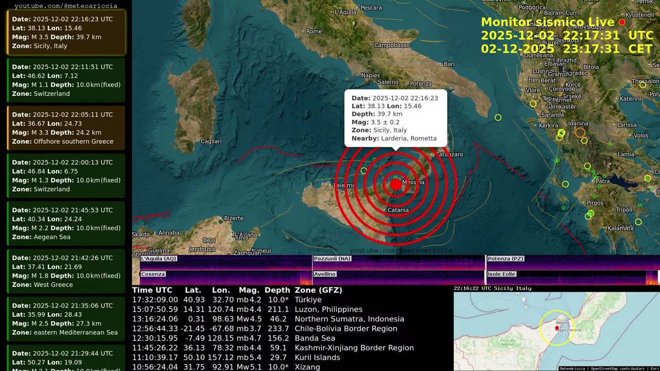Click the Isole Eolie station label

(502, 274)
